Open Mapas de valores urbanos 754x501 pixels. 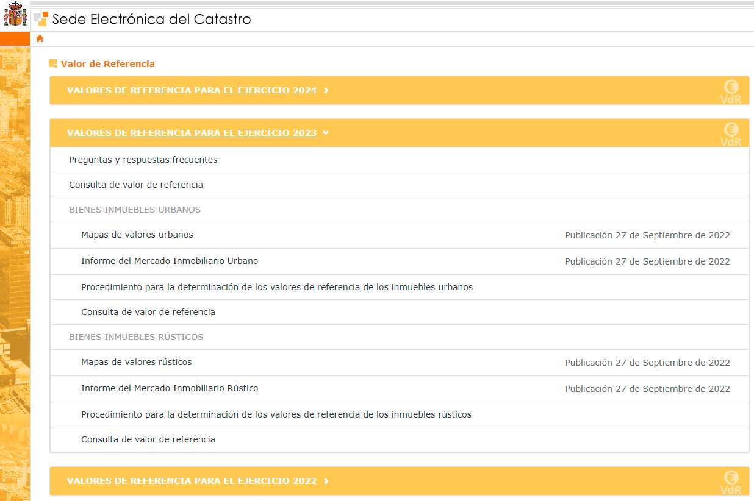(137, 235)
